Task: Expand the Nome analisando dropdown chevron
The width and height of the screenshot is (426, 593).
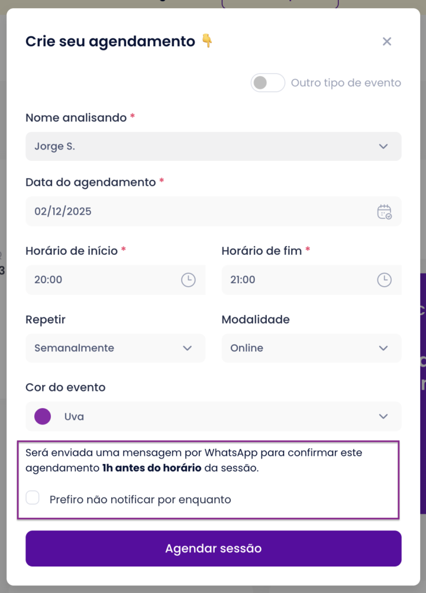Action: point(383,147)
